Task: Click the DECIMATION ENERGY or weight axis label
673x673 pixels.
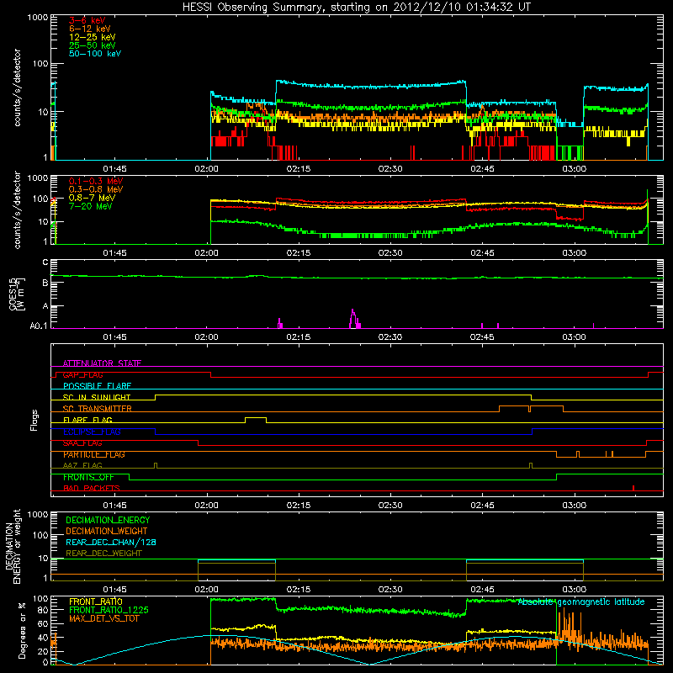Action: [x=13, y=546]
